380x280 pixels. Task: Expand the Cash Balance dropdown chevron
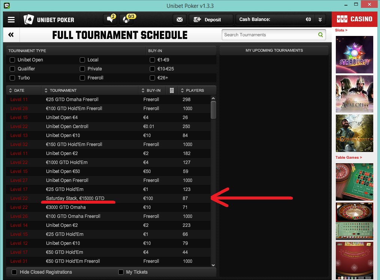[320, 19]
